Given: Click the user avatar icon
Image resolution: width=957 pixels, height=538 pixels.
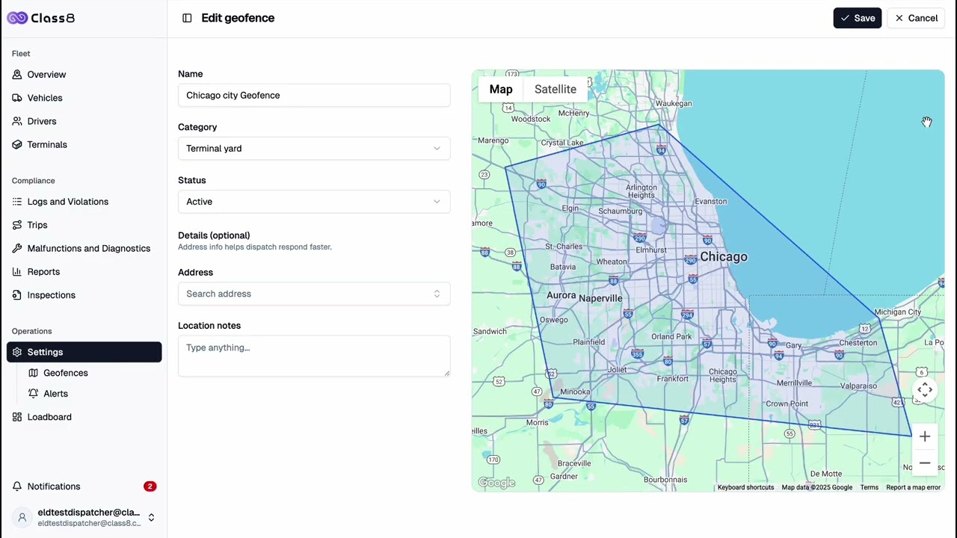Looking at the screenshot, I should click(x=22, y=517).
